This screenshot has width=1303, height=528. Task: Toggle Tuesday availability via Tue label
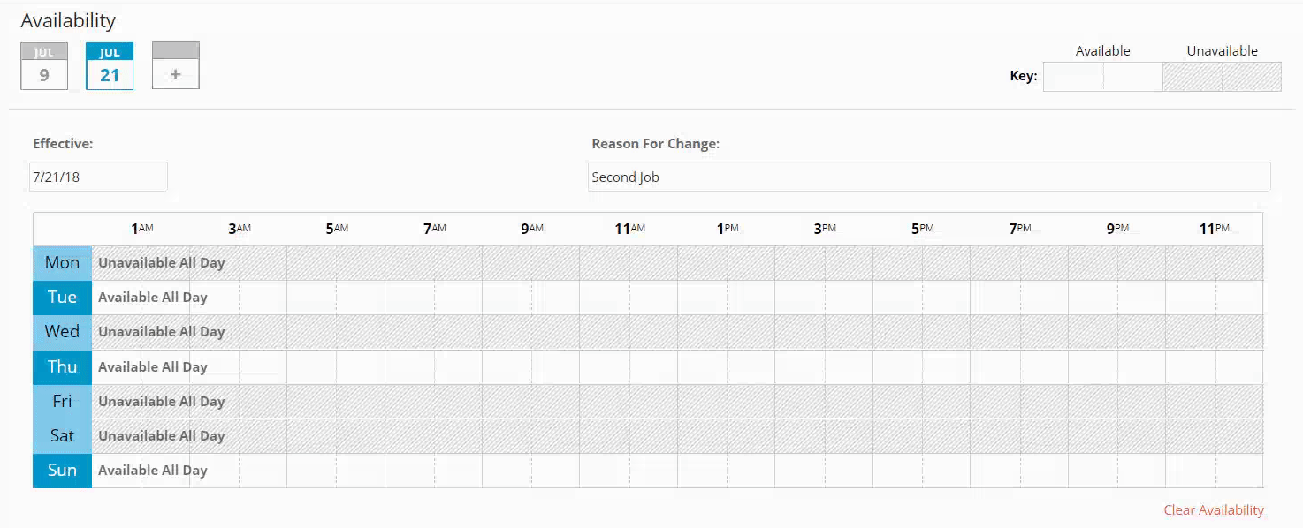[x=62, y=298]
